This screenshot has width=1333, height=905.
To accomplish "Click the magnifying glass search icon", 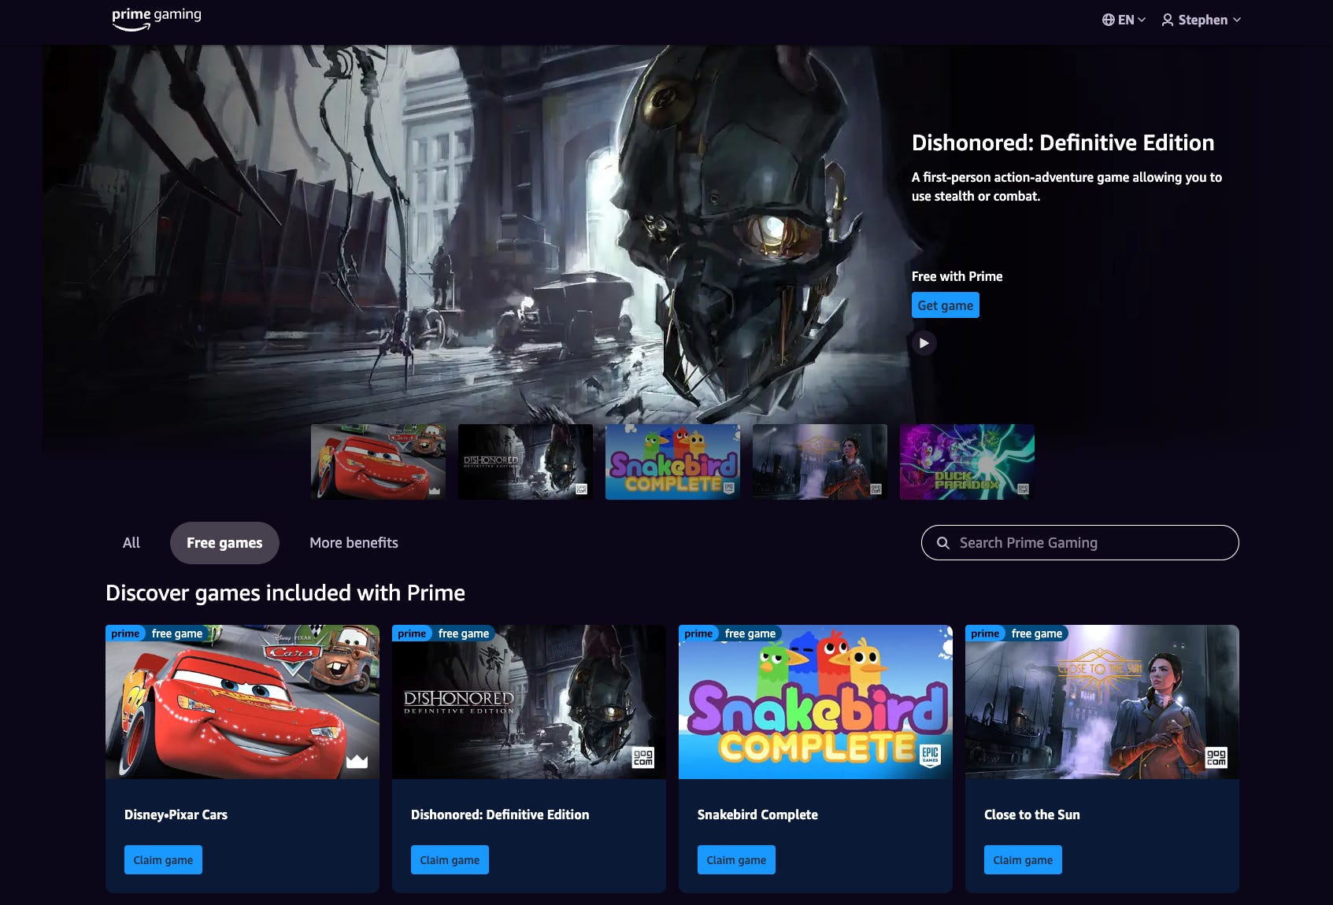I will pyautogui.click(x=942, y=543).
